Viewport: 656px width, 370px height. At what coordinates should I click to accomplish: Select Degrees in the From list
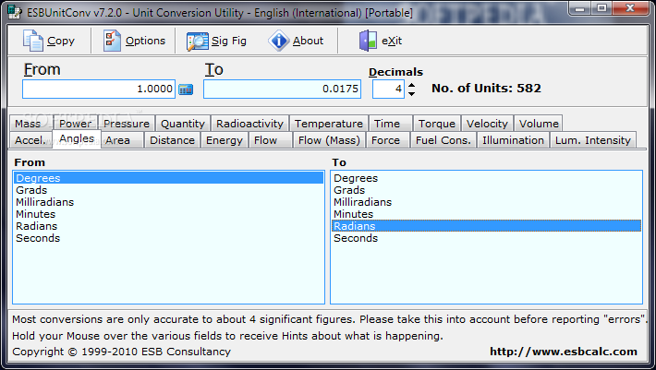tap(168, 178)
